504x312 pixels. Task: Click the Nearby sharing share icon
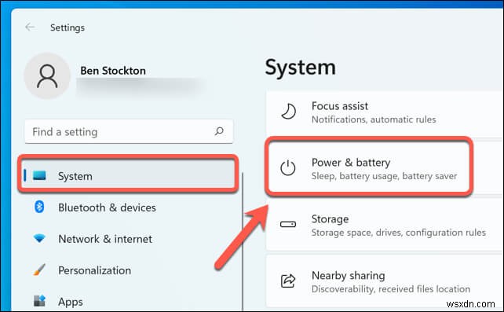point(288,281)
